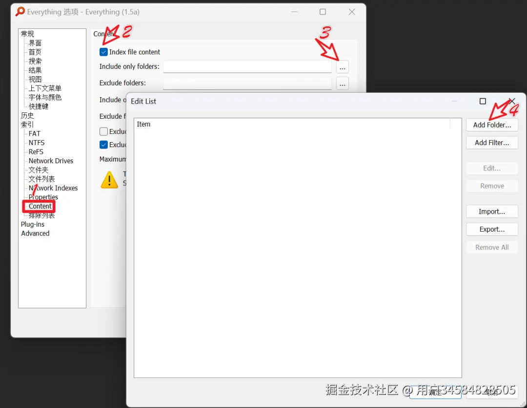Open browse button for Exclude folders
527x408 pixels.
(342, 84)
